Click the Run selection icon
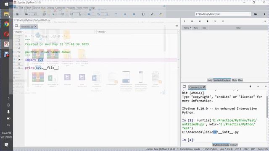 point(80,14)
